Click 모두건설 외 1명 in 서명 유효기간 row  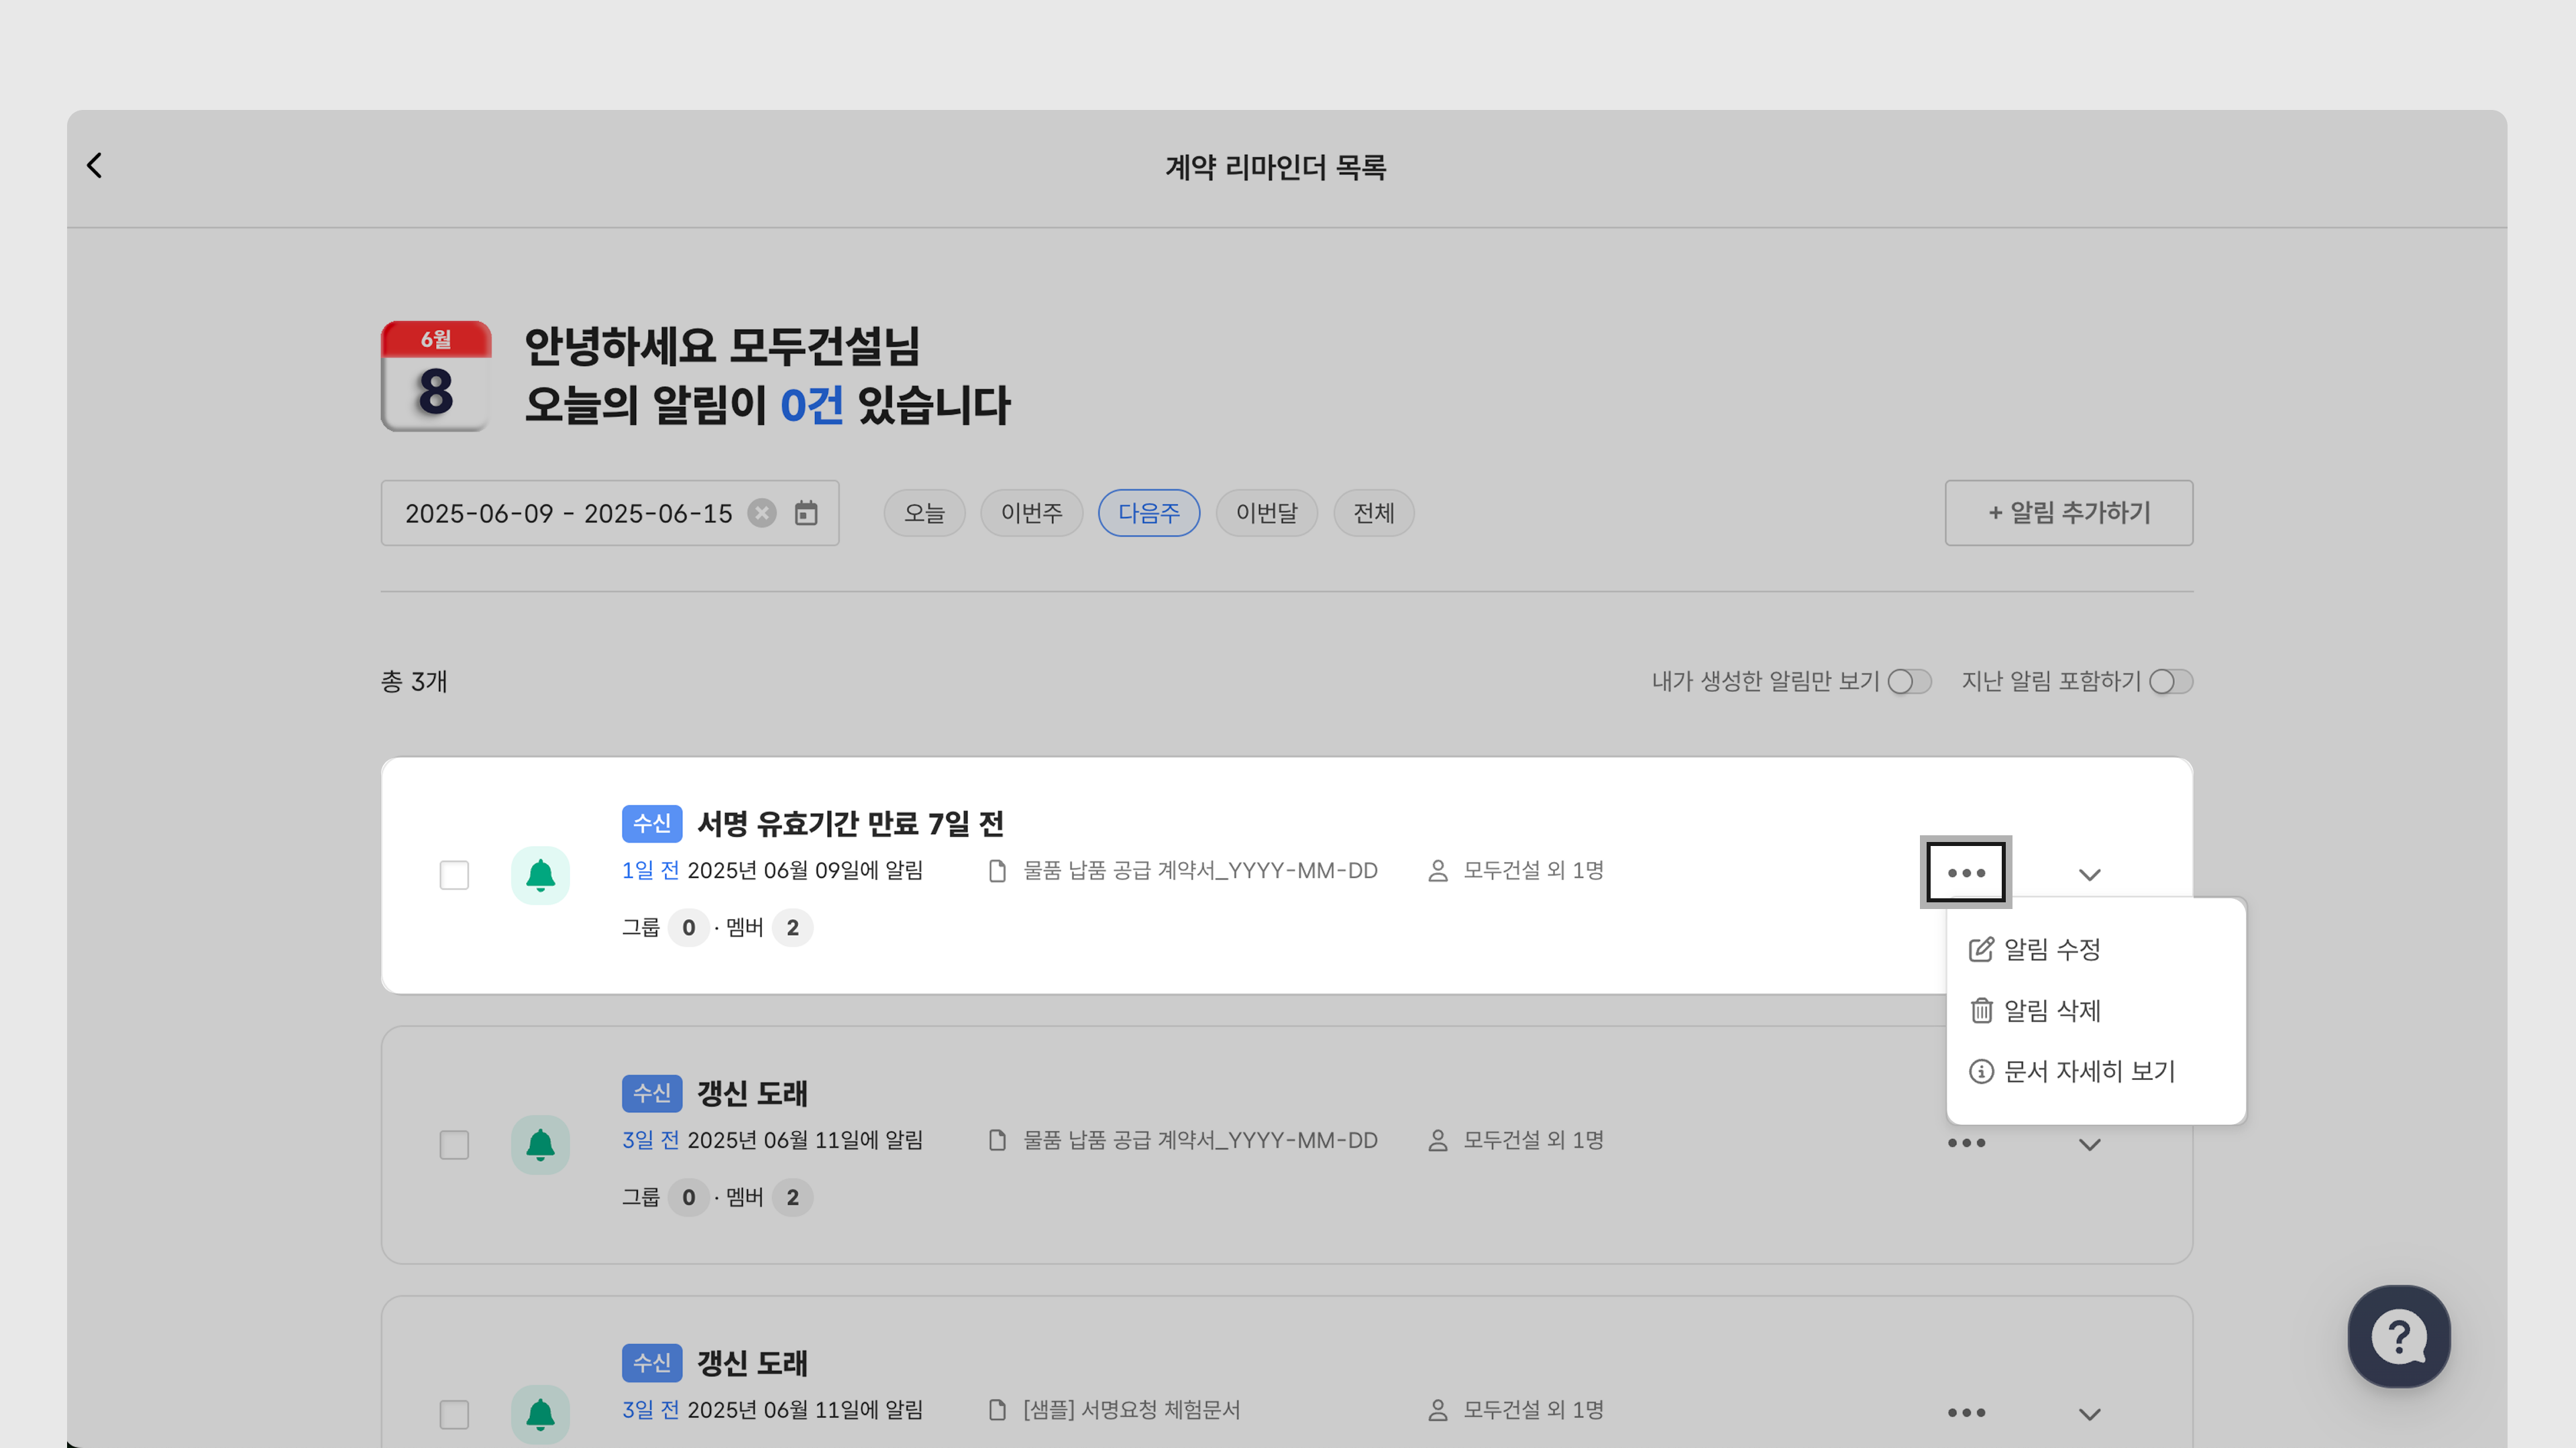point(1533,871)
